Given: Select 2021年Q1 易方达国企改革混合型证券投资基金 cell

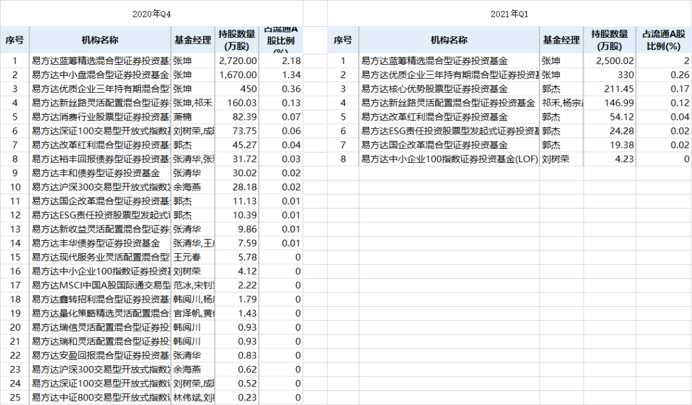Looking at the screenshot, I should [449, 145].
